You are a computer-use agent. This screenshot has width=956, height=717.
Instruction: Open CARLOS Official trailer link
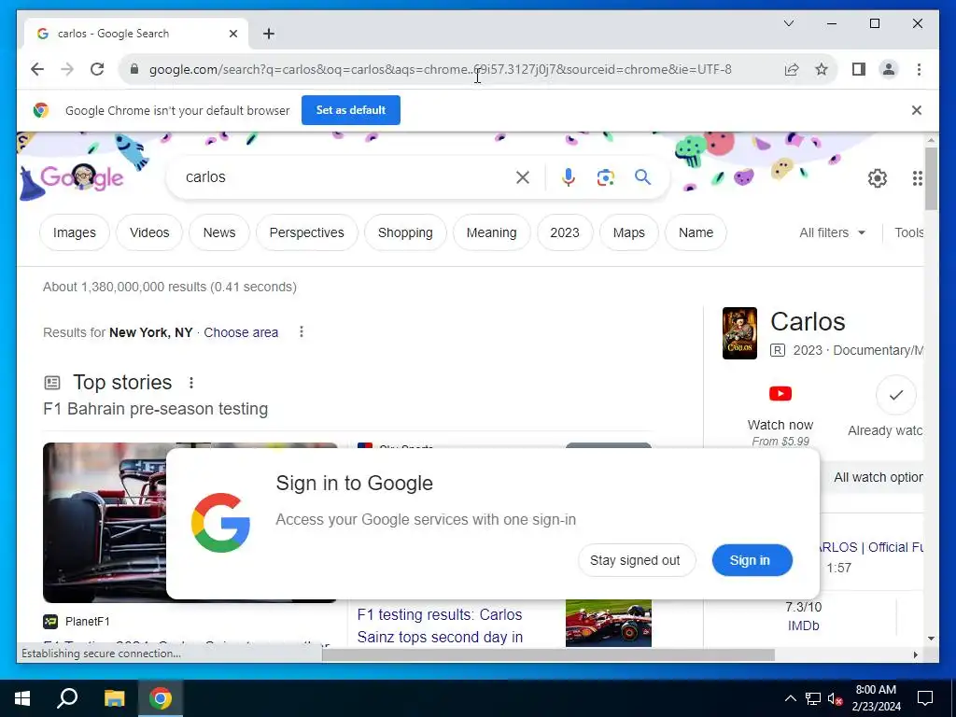871,547
